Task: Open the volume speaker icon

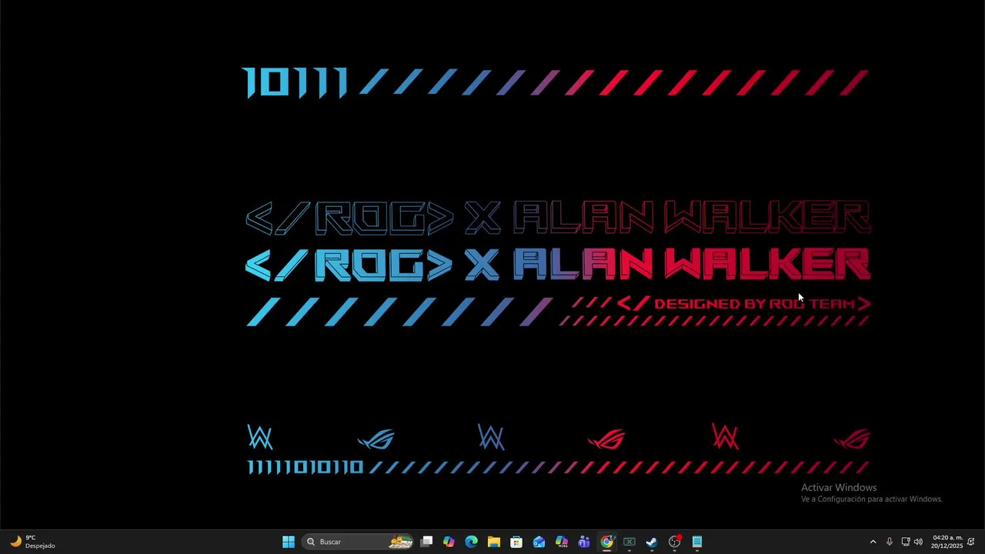Action: tap(918, 542)
